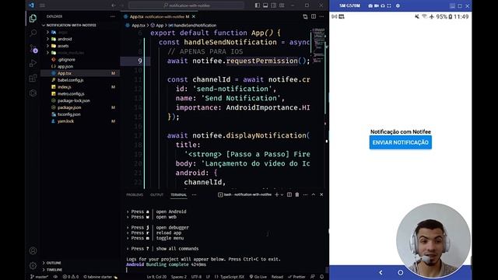
Task: Go back using the navigation arrow
Action: [x=114, y=5]
